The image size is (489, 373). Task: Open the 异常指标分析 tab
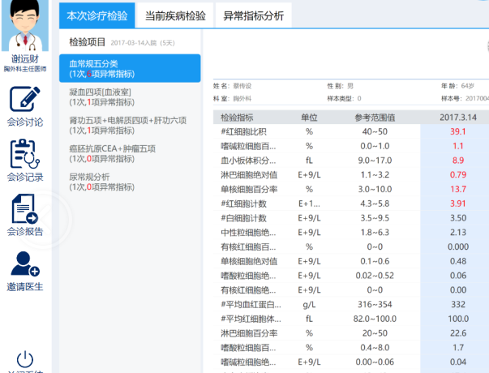(253, 15)
